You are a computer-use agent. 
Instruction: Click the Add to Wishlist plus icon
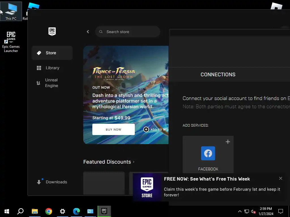(x=146, y=129)
